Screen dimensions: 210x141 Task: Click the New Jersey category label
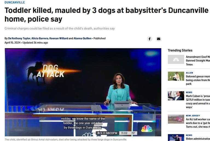click(x=193, y=115)
